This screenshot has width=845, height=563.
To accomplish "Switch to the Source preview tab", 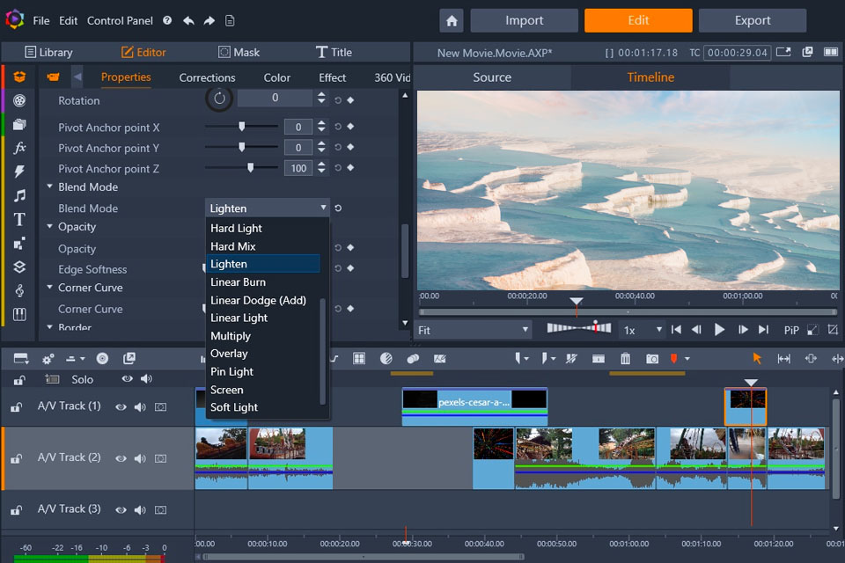I will [492, 77].
